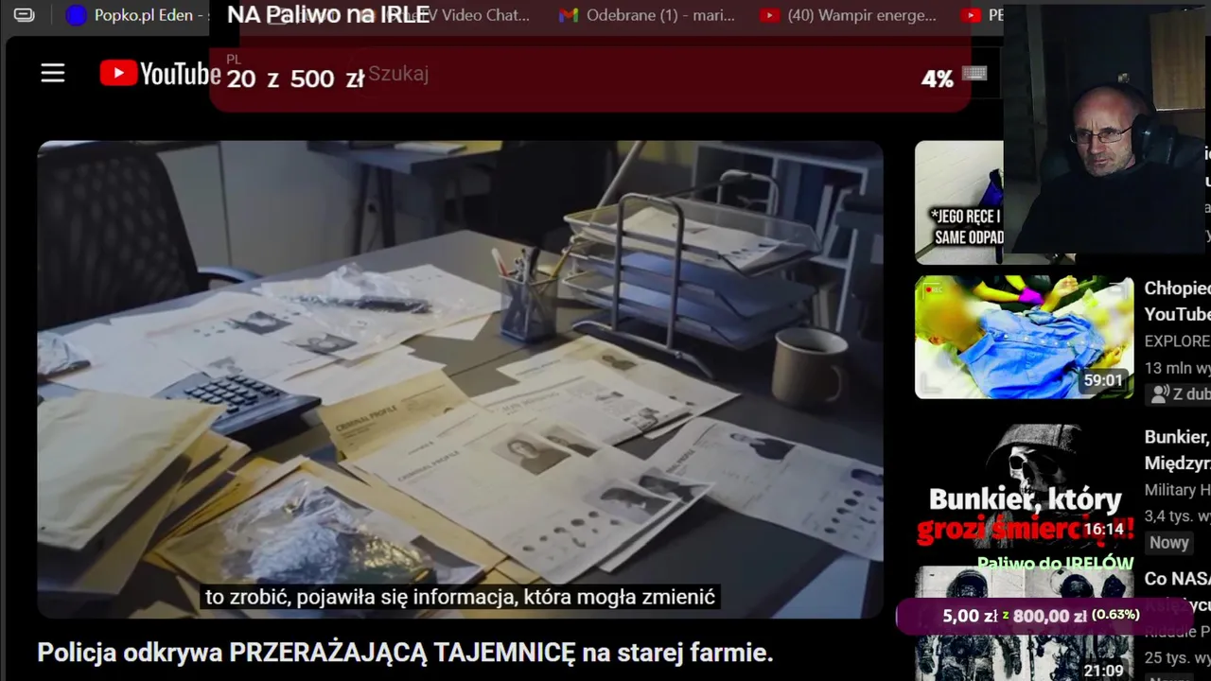
Task: Open the 21:09 NASA video thumbnail
Action: click(1024, 624)
